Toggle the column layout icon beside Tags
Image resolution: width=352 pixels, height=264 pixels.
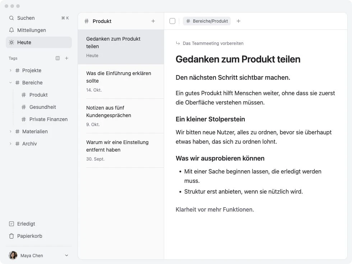point(58,58)
